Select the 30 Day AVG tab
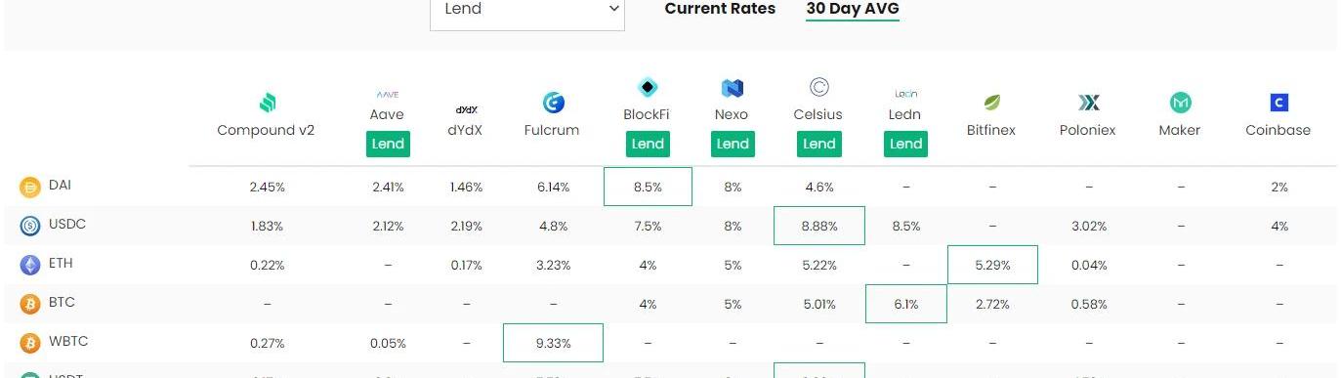This screenshot has width=1341, height=378. tap(853, 9)
